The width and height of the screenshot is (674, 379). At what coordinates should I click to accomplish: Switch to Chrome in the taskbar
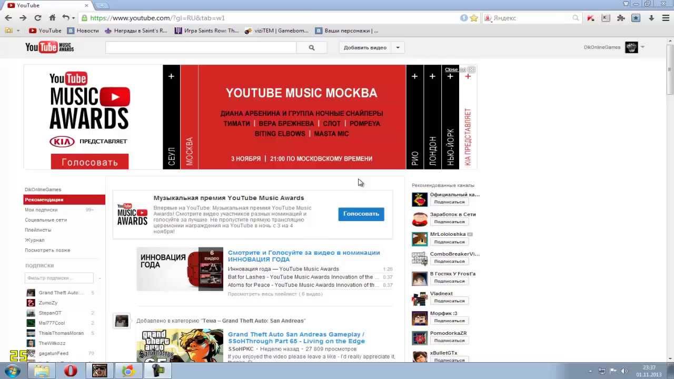click(128, 371)
